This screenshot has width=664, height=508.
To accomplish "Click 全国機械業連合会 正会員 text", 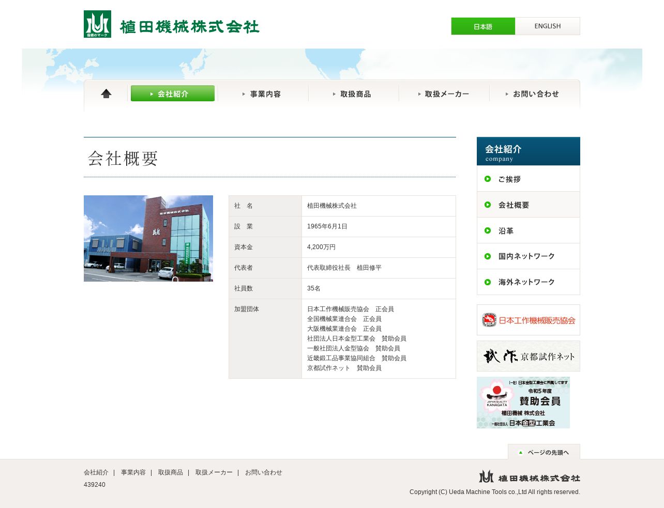I will (x=344, y=319).
